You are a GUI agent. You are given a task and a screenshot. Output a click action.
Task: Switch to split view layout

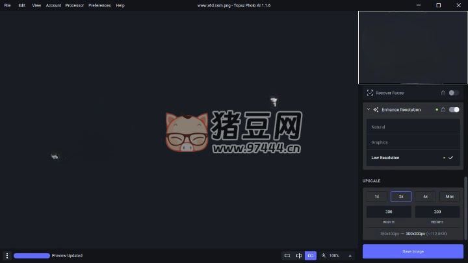pos(299,256)
